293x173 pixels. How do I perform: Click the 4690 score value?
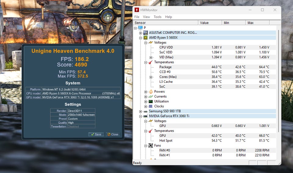coord(81,65)
